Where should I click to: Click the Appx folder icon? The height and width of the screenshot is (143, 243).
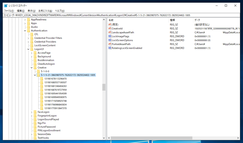click(x=28, y=23)
